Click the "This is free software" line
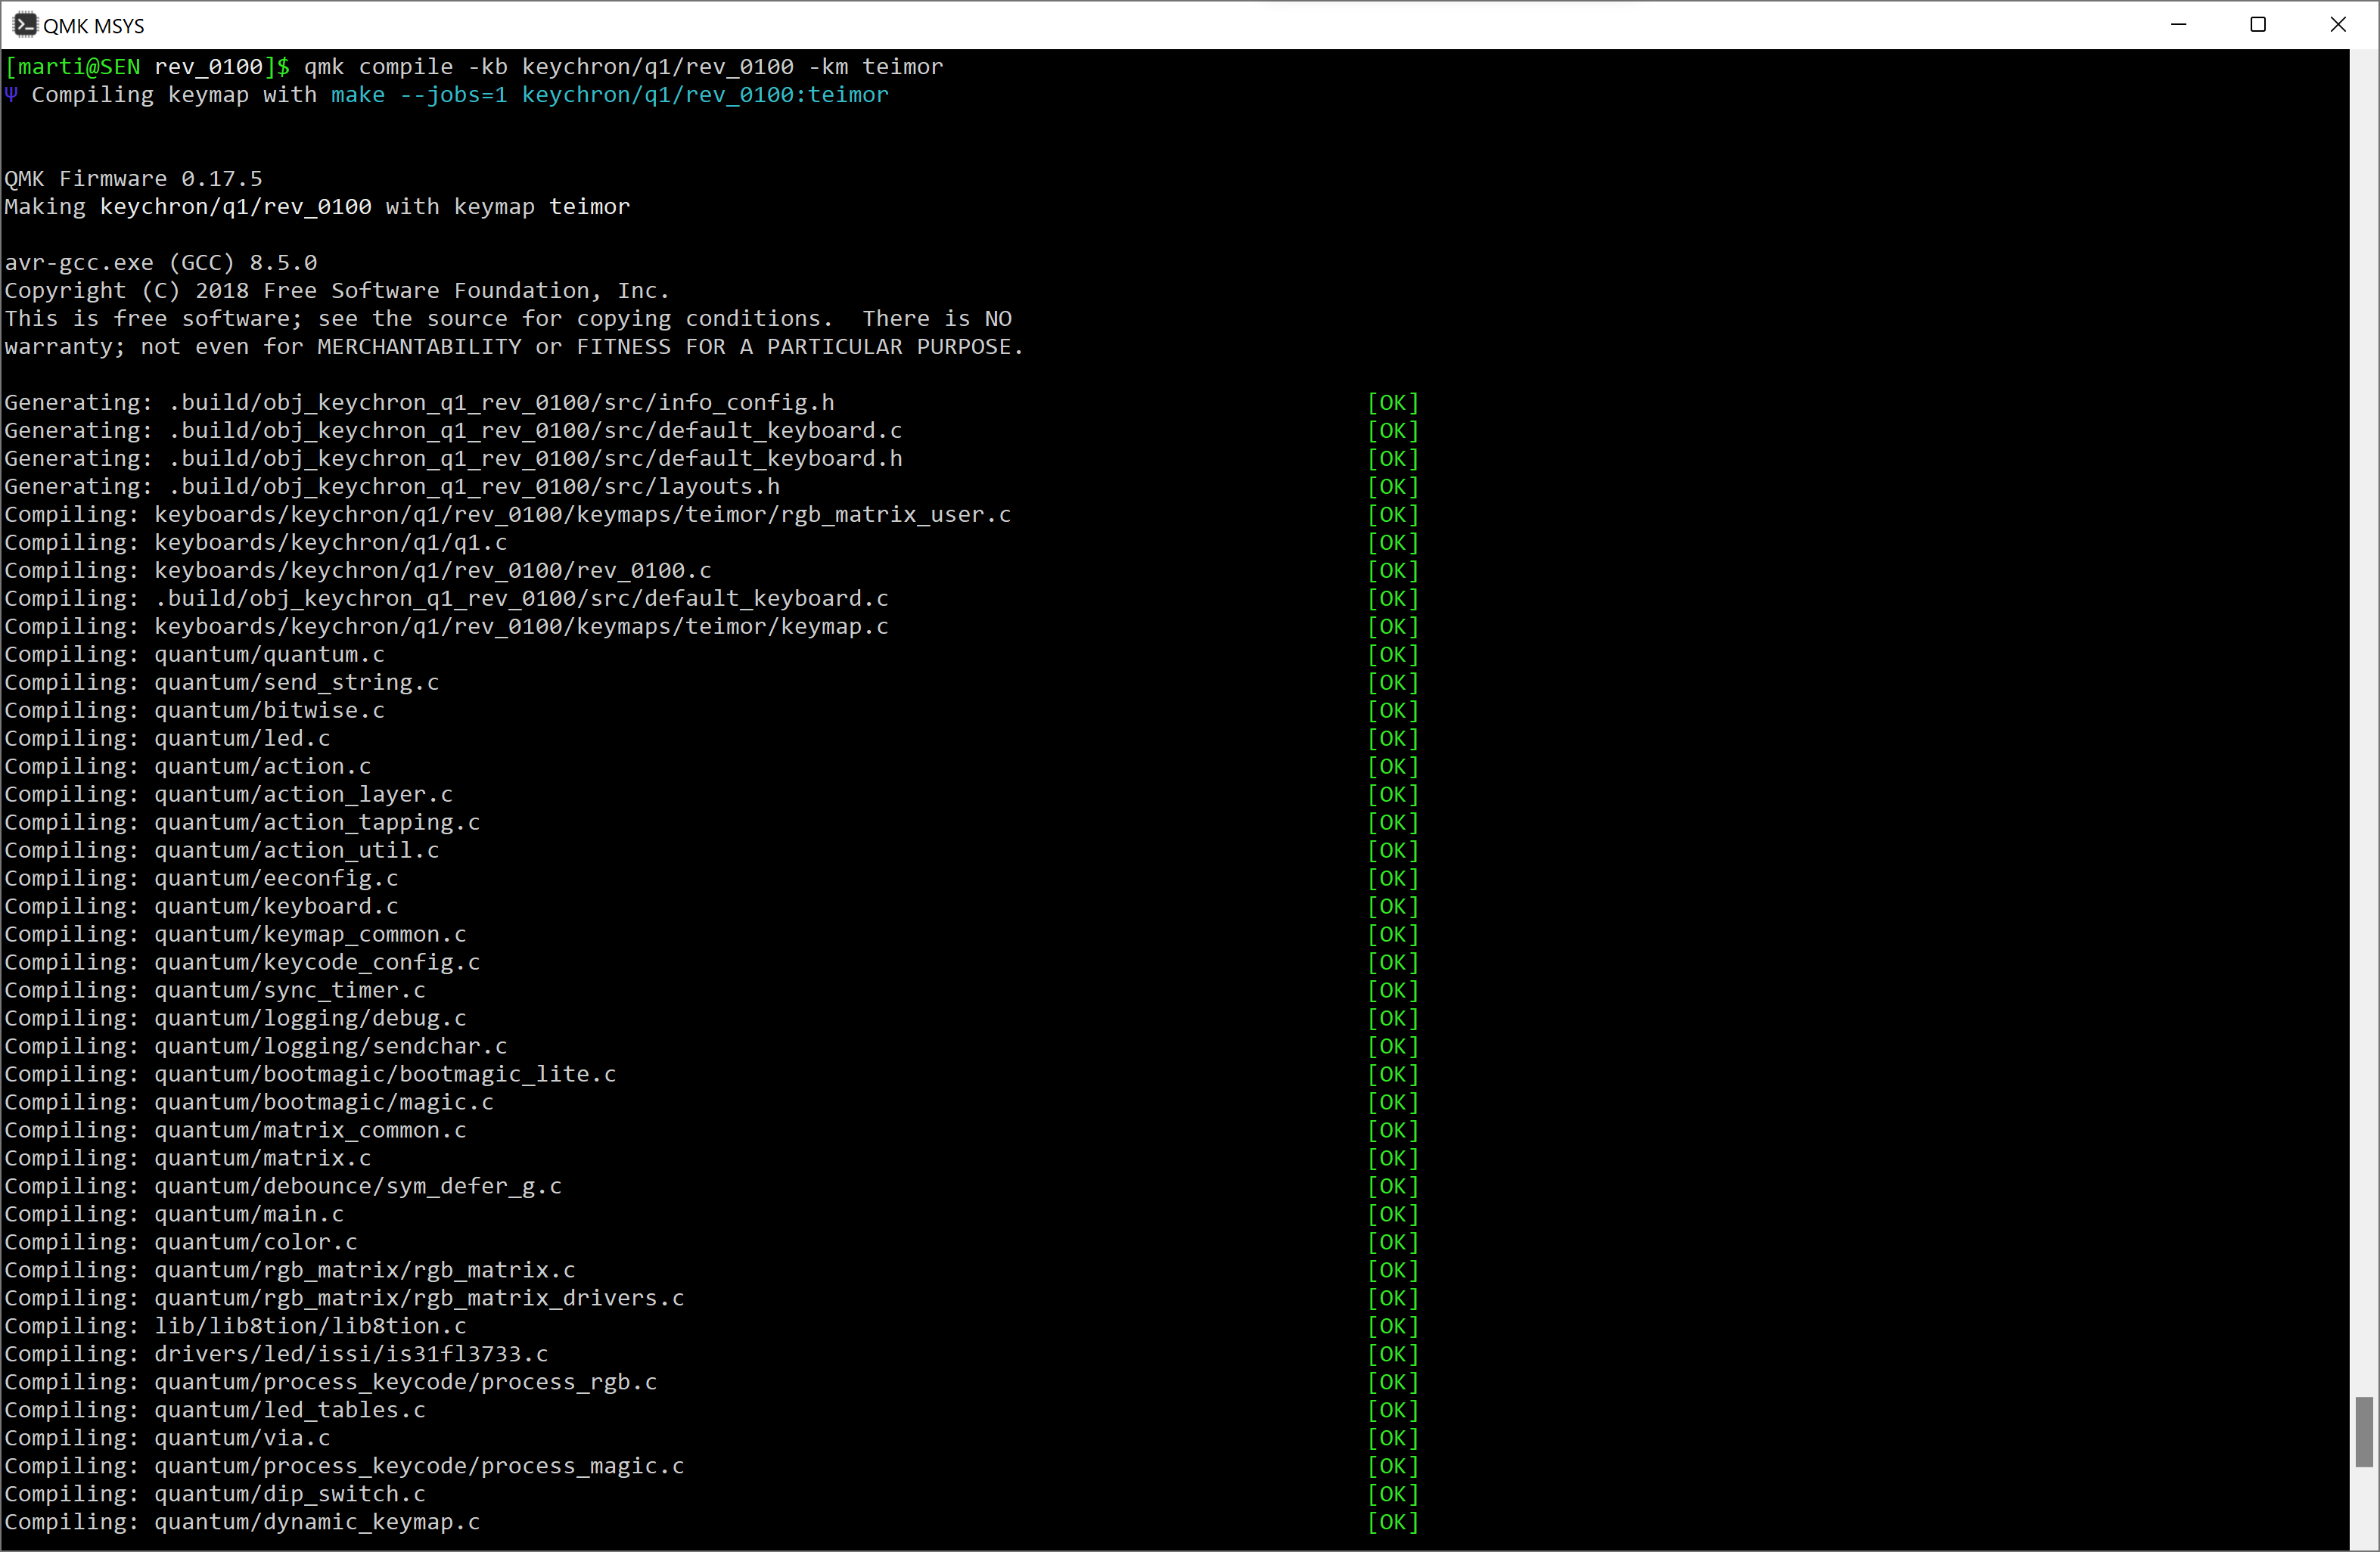 pyautogui.click(x=508, y=319)
